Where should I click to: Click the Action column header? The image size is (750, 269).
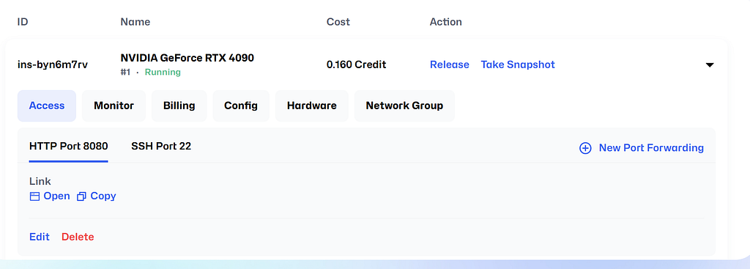[x=446, y=22]
